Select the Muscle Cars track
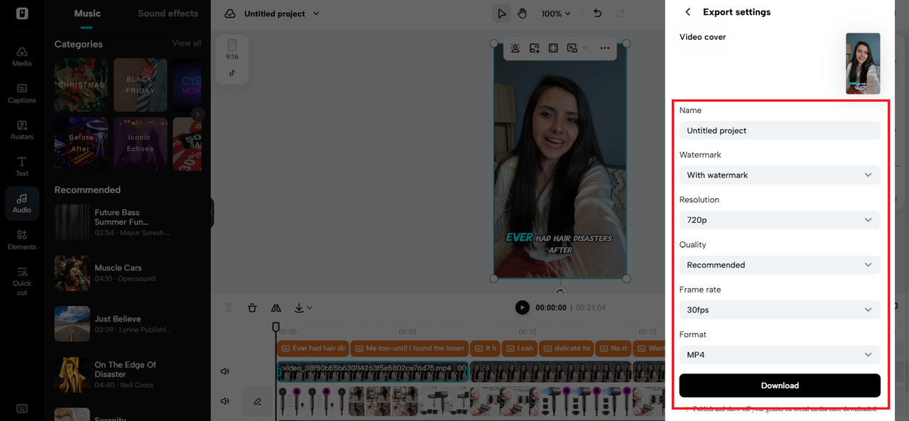The height and width of the screenshot is (421, 909). [128, 273]
